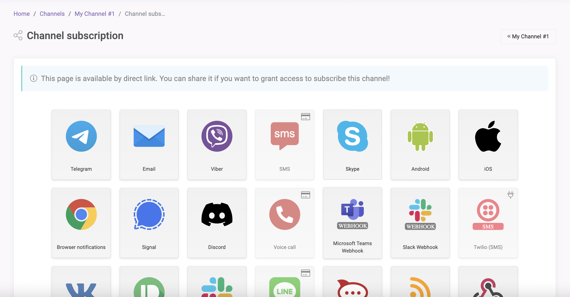The width and height of the screenshot is (570, 297).
Task: Open Microsoft Teams Webhook option
Action: (352, 223)
